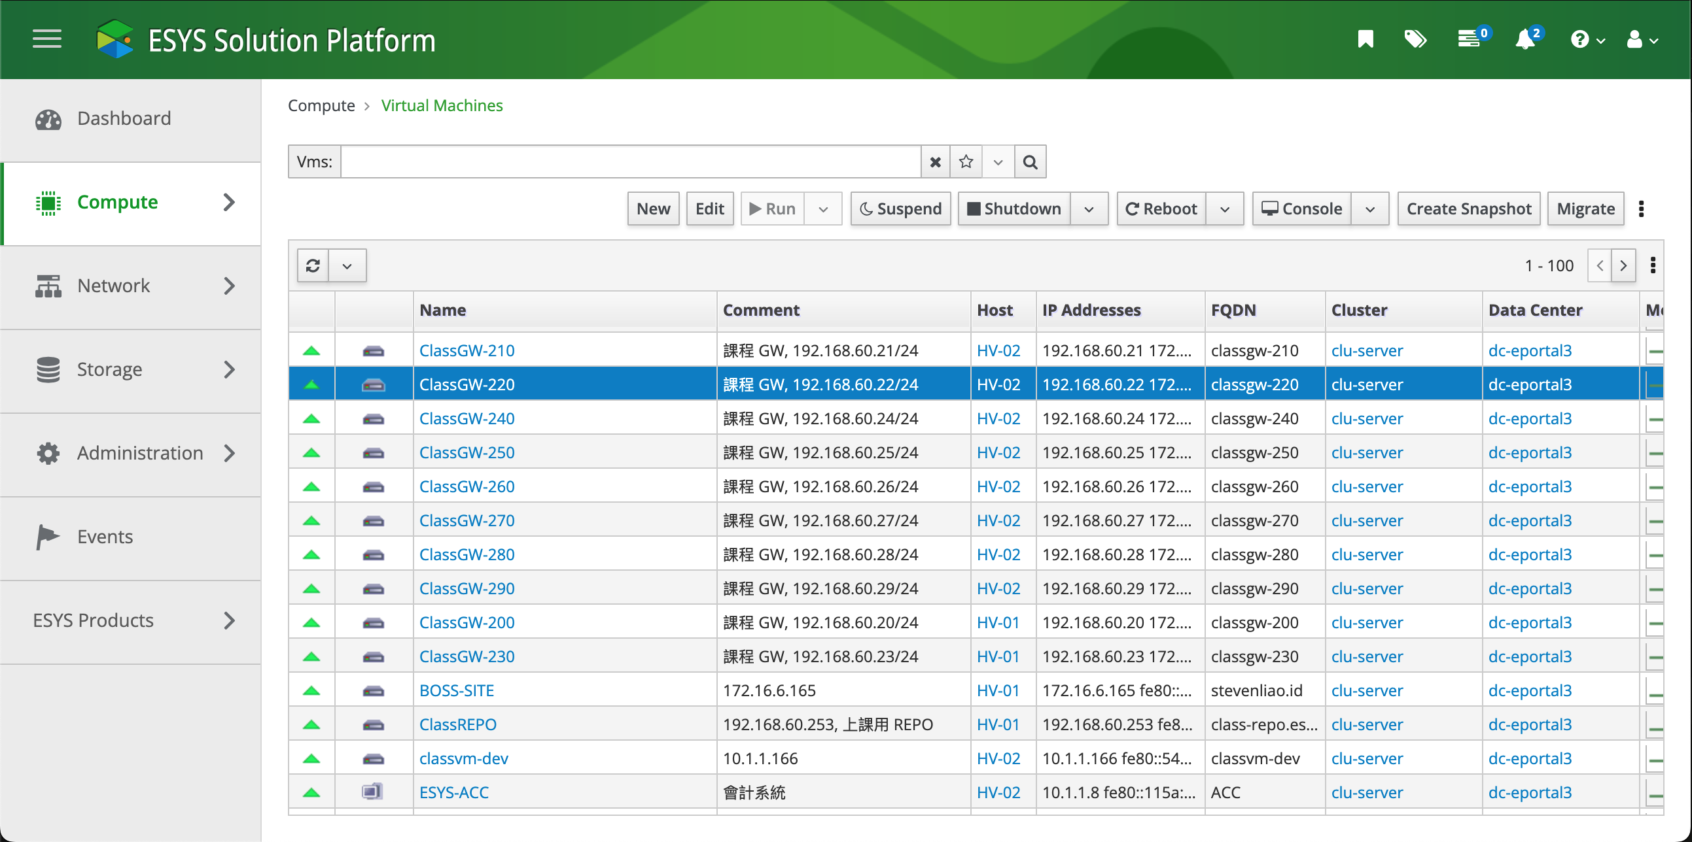Screen dimensions: 1692x842
Task: Open the search bookmarks dropdown
Action: pos(998,161)
